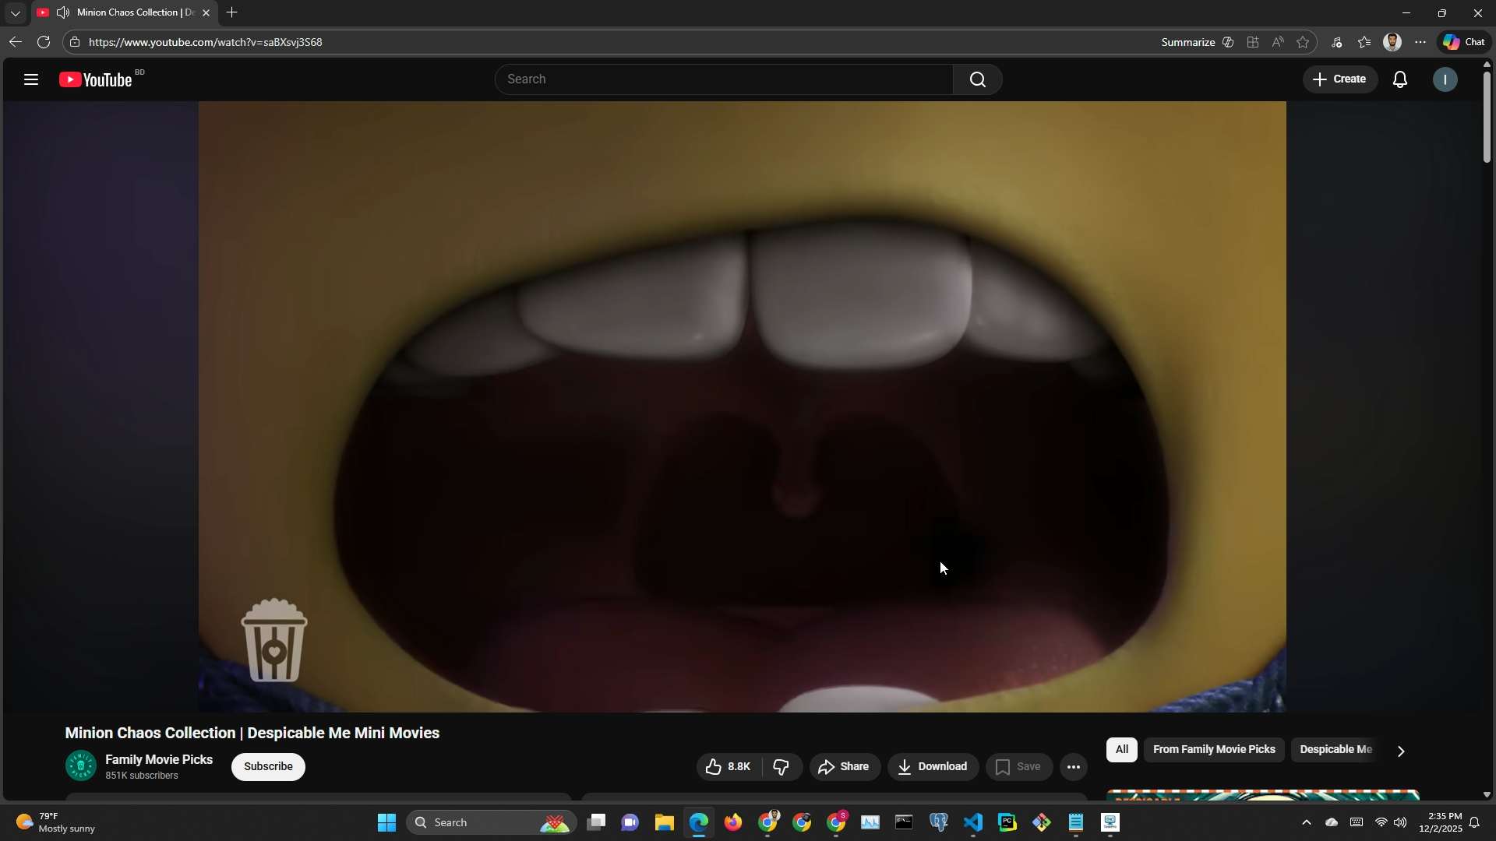Select the From Family Movie Picks chip
This screenshot has width=1496, height=841.
coord(1213,750)
